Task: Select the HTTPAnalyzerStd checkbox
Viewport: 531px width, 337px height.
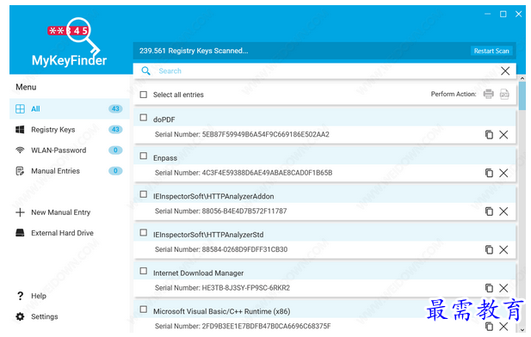Action: point(144,232)
